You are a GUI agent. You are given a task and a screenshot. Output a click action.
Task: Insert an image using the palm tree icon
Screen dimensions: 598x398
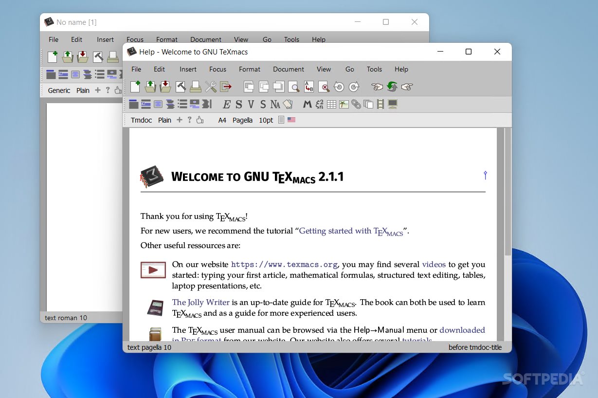(x=344, y=104)
